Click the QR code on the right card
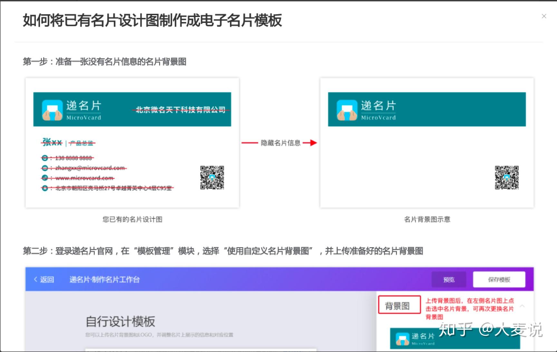The image size is (557, 352). click(x=507, y=177)
